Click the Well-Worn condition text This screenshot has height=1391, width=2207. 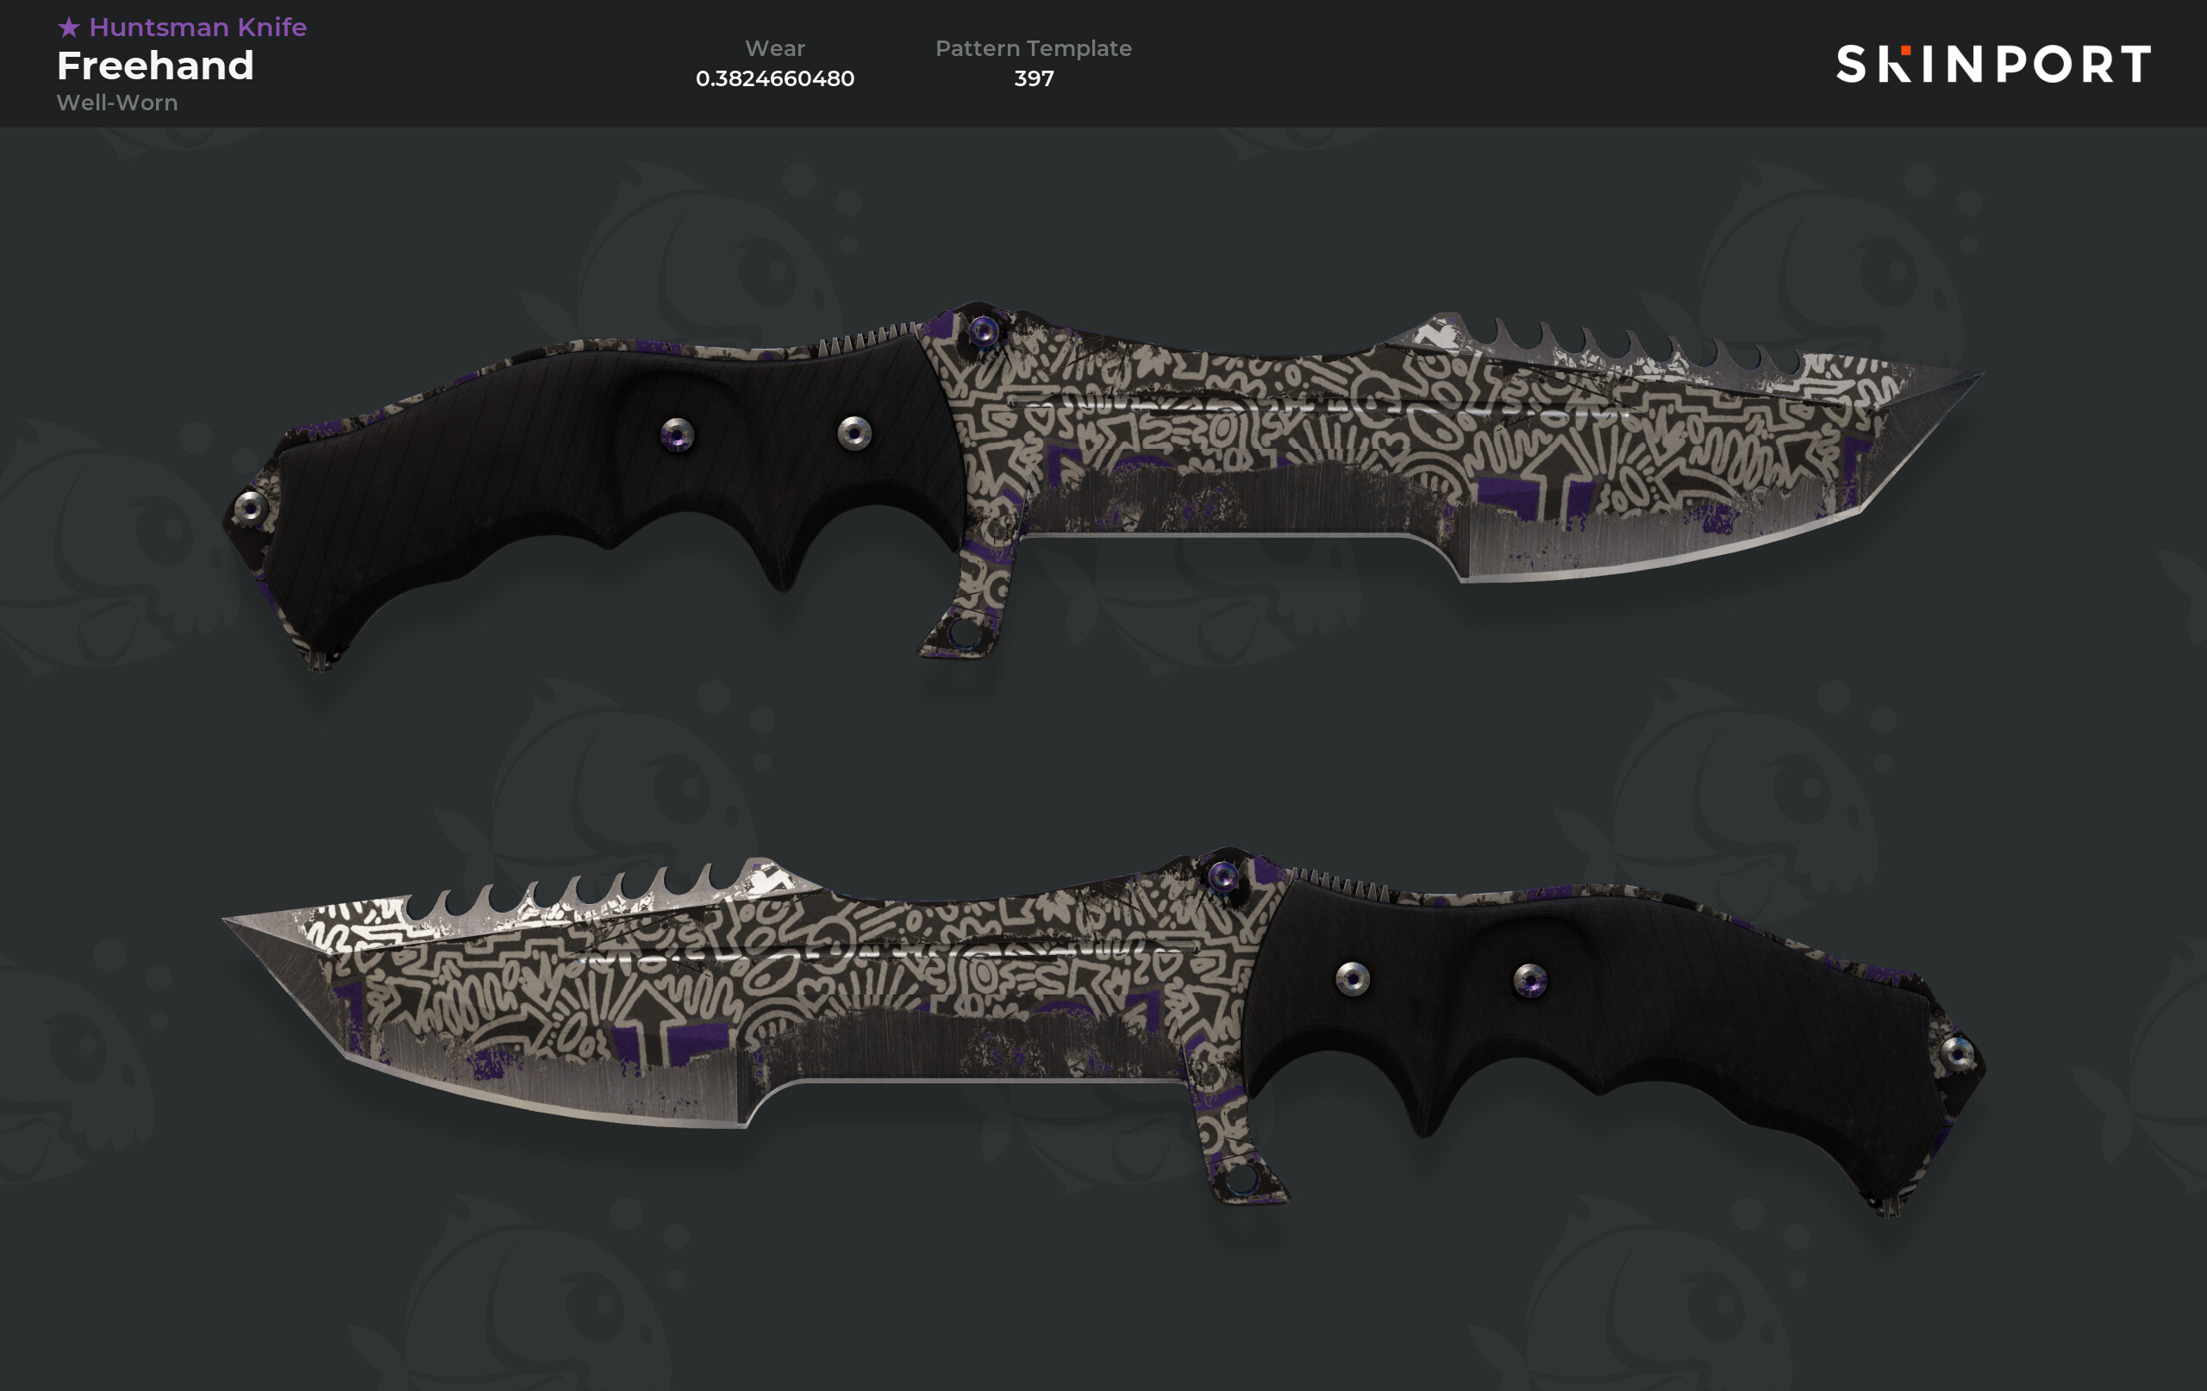(x=117, y=103)
